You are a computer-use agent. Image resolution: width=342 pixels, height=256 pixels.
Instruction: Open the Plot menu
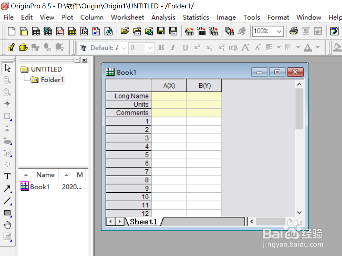pyautogui.click(x=67, y=17)
